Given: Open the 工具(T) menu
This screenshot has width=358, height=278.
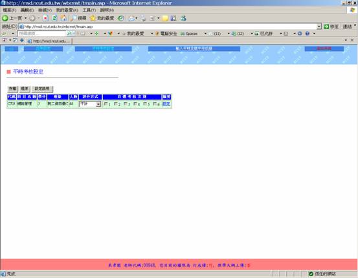Looking at the screenshot, I should point(89,10).
